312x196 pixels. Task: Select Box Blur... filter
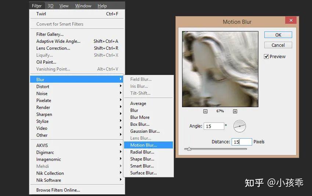click(x=148, y=124)
